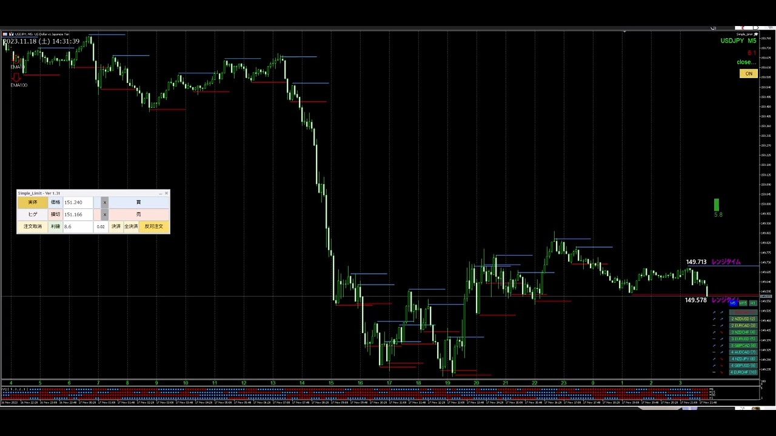Click the 決済 settle button
This screenshot has width=776, height=436.
point(116,226)
